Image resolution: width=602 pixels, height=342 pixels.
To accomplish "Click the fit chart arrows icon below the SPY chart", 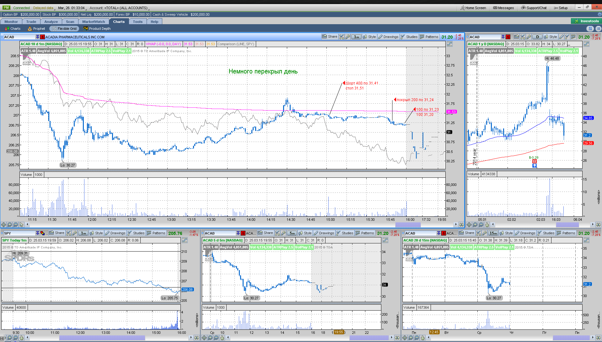I will (196, 338).
